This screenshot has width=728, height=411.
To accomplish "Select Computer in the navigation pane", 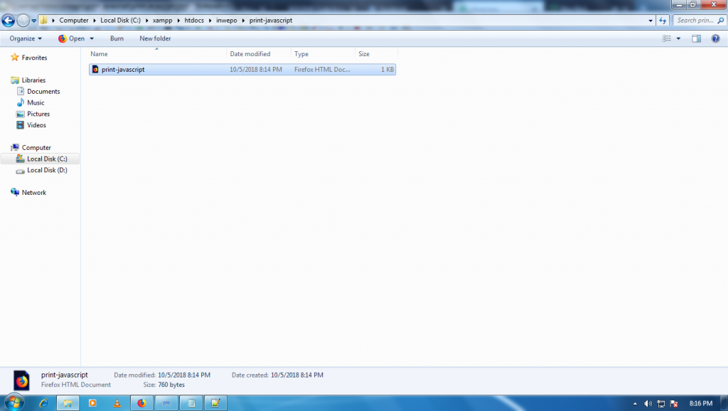I will tap(36, 148).
